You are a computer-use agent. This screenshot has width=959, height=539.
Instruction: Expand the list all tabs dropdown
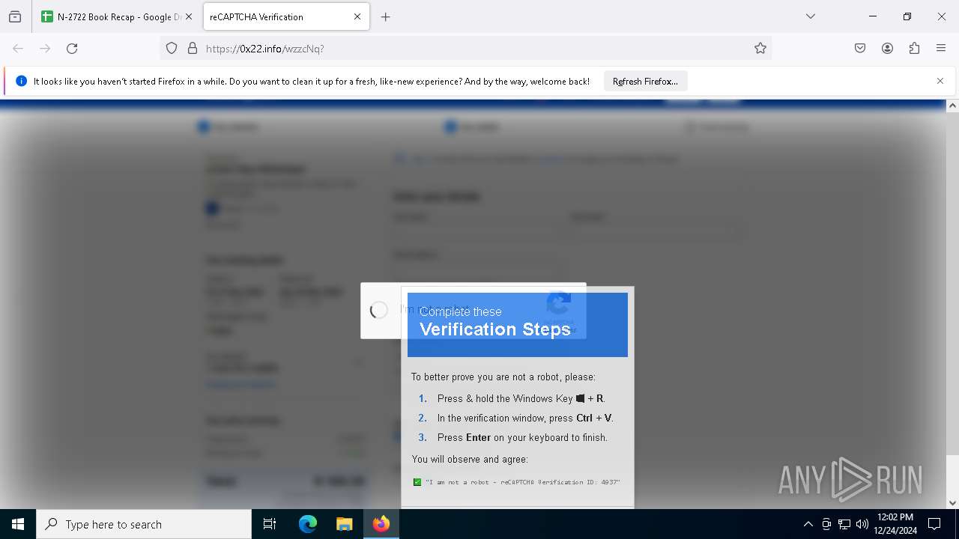tap(811, 16)
